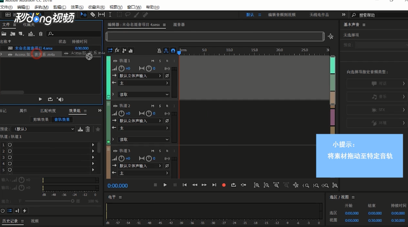This screenshot has height=227, width=408.
Task: Select the Move tool in top toolbar
Action: coord(83,14)
